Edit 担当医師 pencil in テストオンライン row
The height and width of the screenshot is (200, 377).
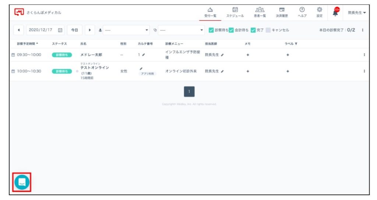point(222,71)
